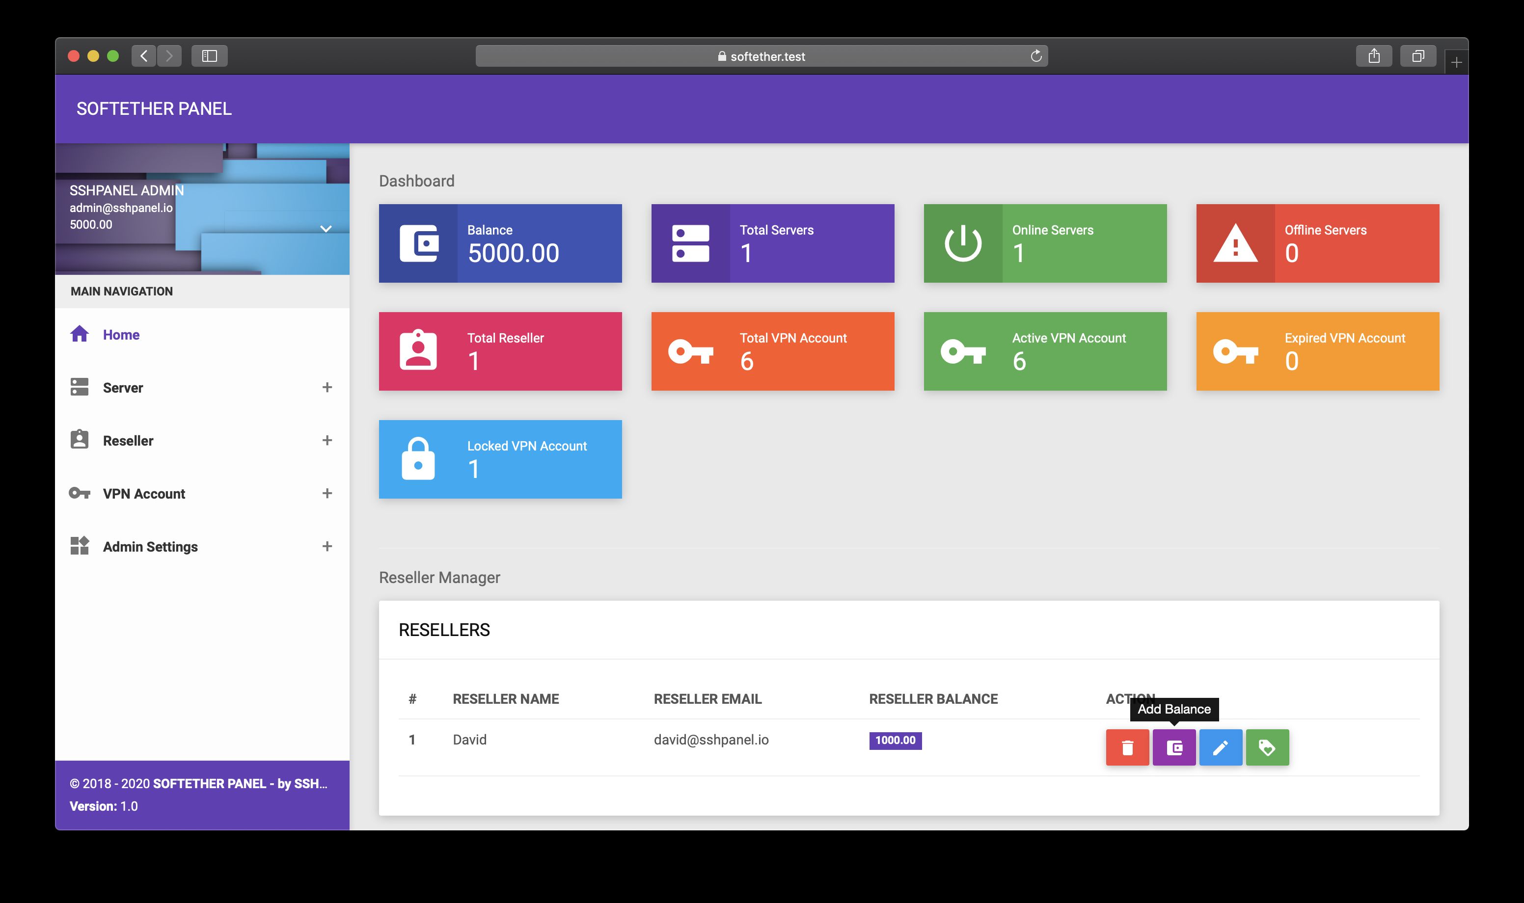
Task: Select Home in main navigation
Action: coord(121,335)
